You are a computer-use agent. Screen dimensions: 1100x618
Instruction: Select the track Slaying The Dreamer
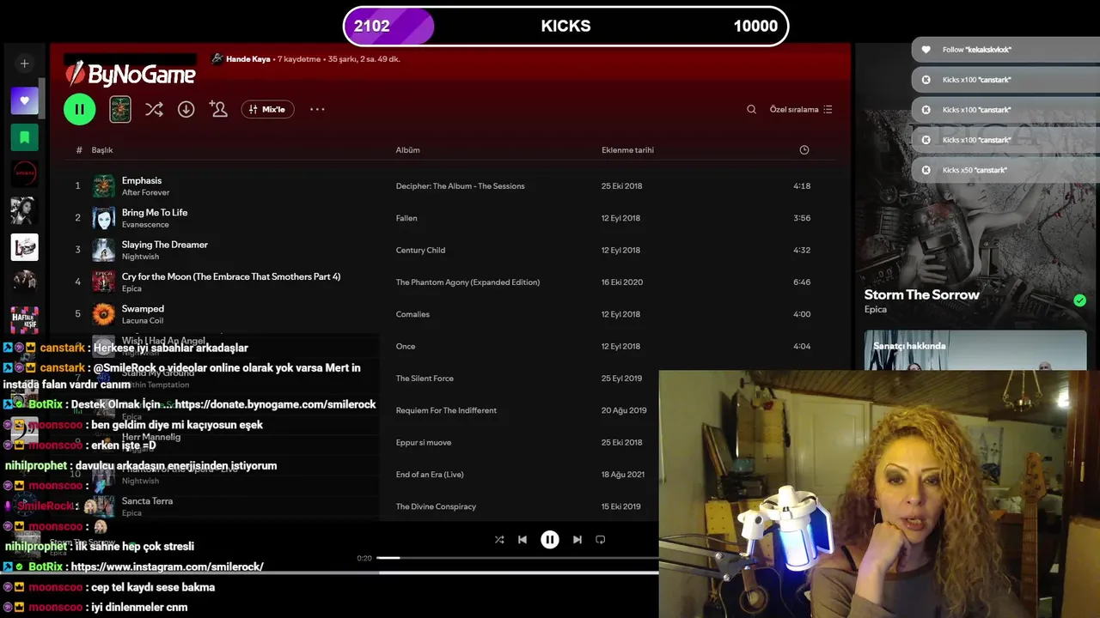pos(165,244)
